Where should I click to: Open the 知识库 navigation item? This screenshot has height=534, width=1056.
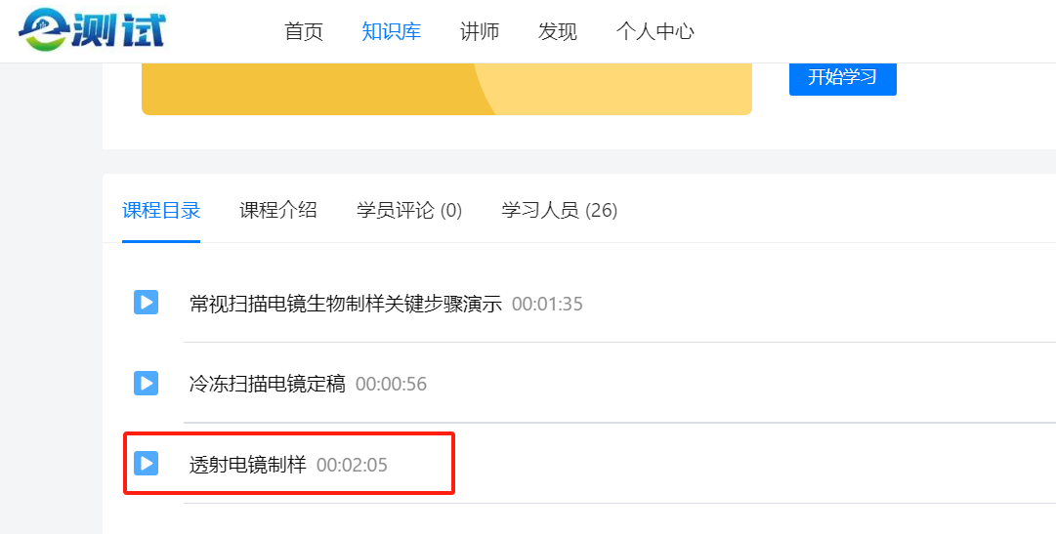click(391, 31)
